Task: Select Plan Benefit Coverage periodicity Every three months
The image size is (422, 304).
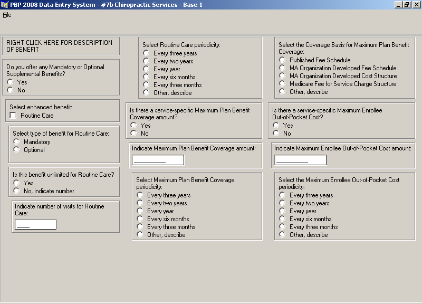Action: tap(140, 227)
